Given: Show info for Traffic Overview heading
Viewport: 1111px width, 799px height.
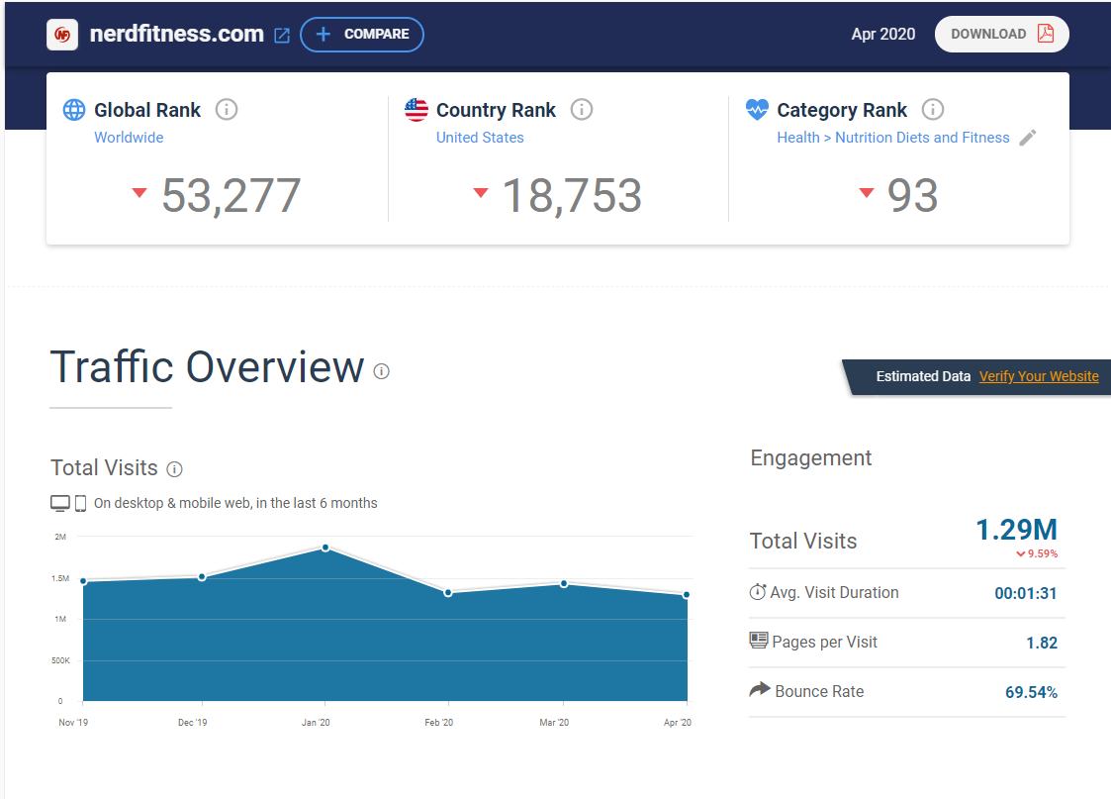Looking at the screenshot, I should pyautogui.click(x=381, y=371).
